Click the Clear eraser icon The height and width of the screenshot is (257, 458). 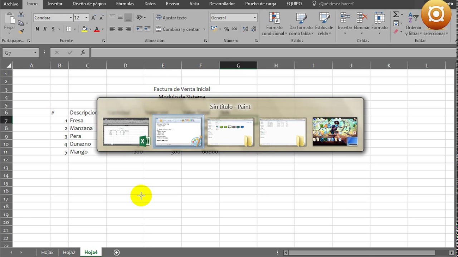[x=396, y=31]
